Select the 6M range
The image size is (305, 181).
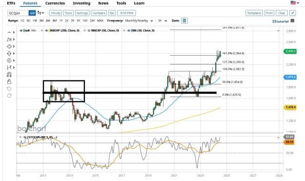tap(48, 20)
